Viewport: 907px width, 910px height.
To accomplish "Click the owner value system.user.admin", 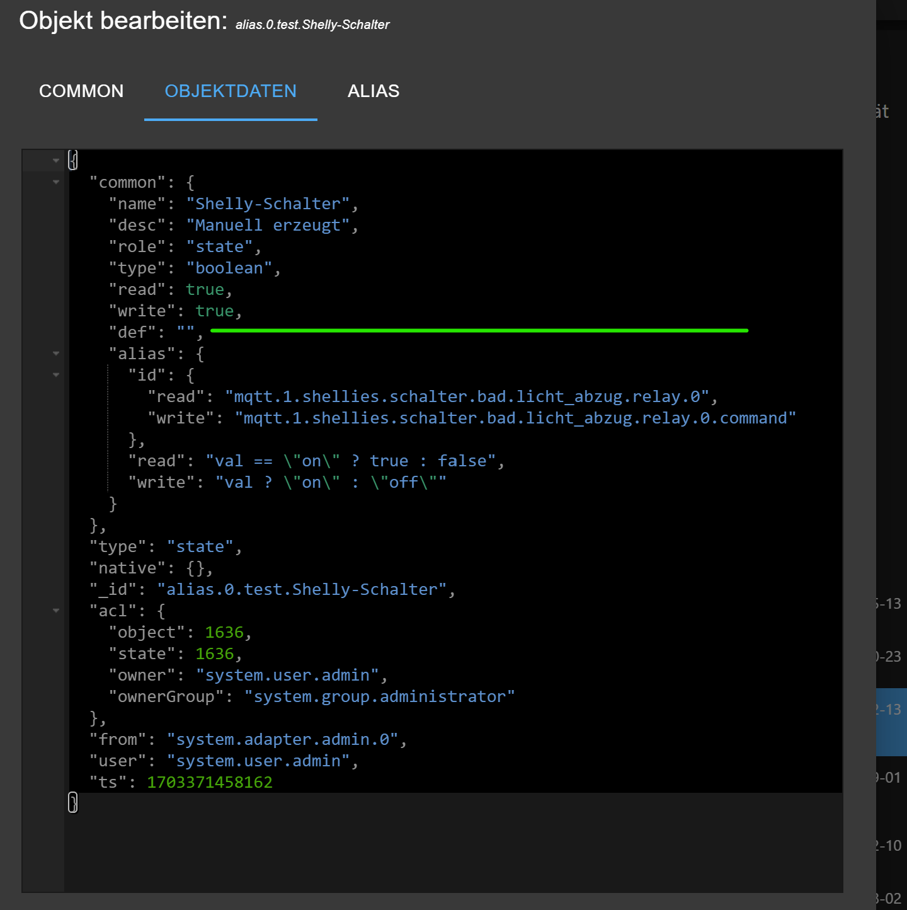I will [x=287, y=676].
